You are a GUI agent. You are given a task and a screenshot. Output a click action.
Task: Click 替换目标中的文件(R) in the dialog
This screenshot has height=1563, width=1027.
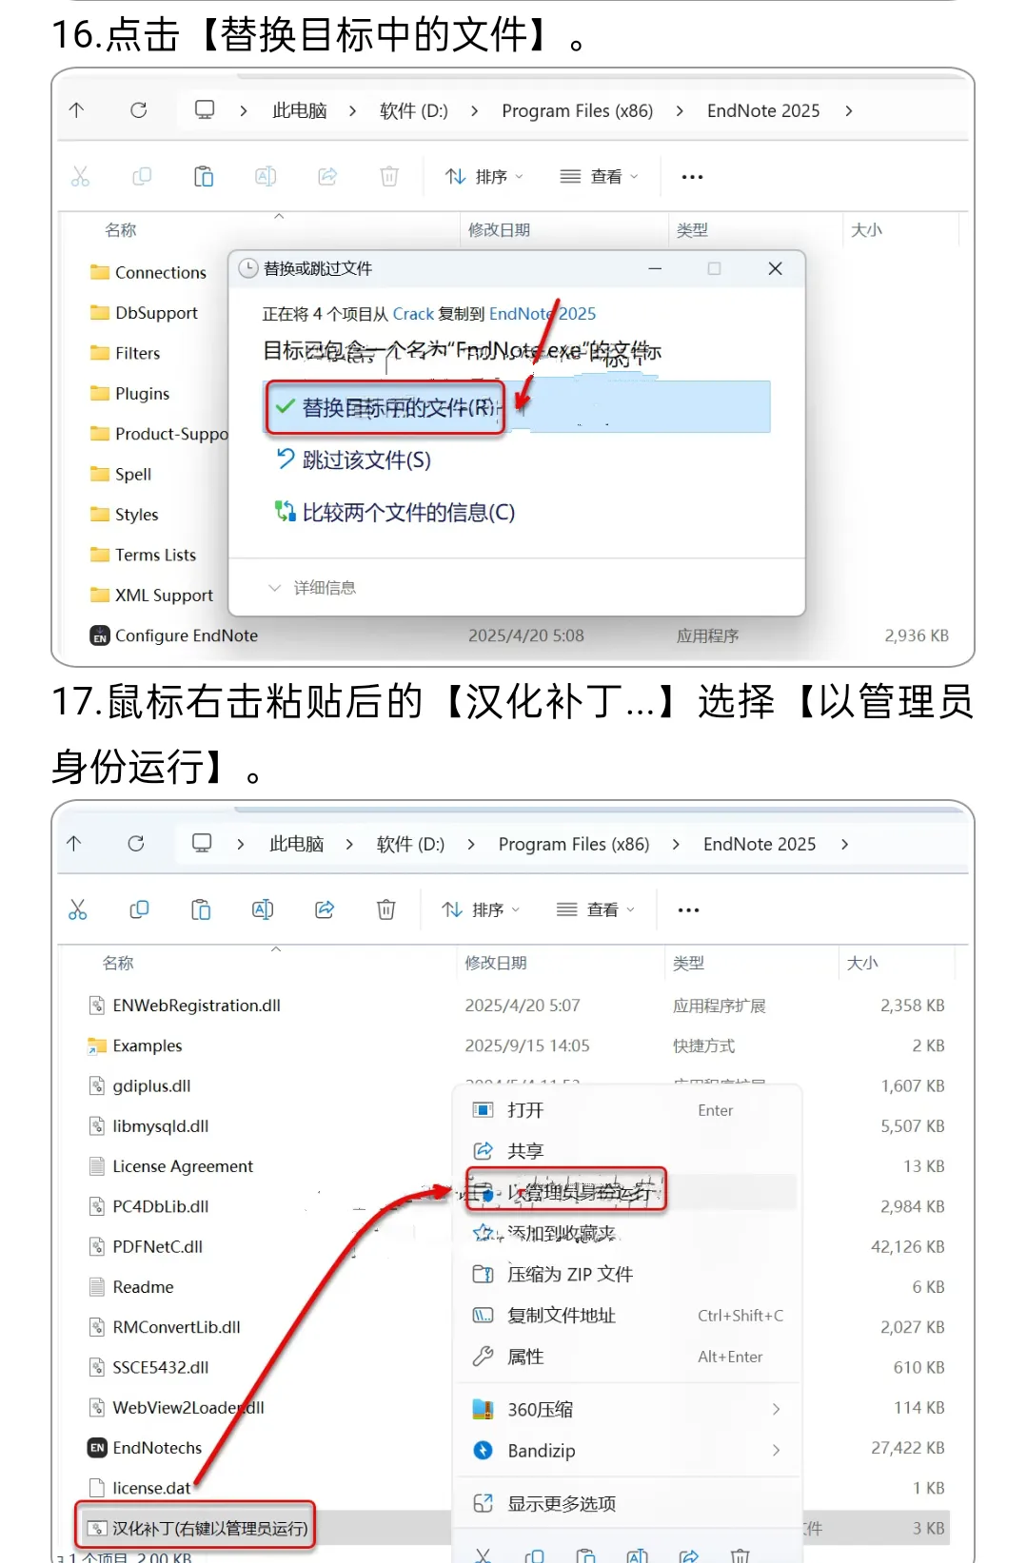pos(518,407)
